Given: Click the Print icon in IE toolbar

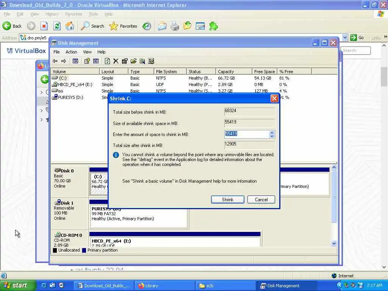Looking at the screenshot, I should tap(175, 26).
